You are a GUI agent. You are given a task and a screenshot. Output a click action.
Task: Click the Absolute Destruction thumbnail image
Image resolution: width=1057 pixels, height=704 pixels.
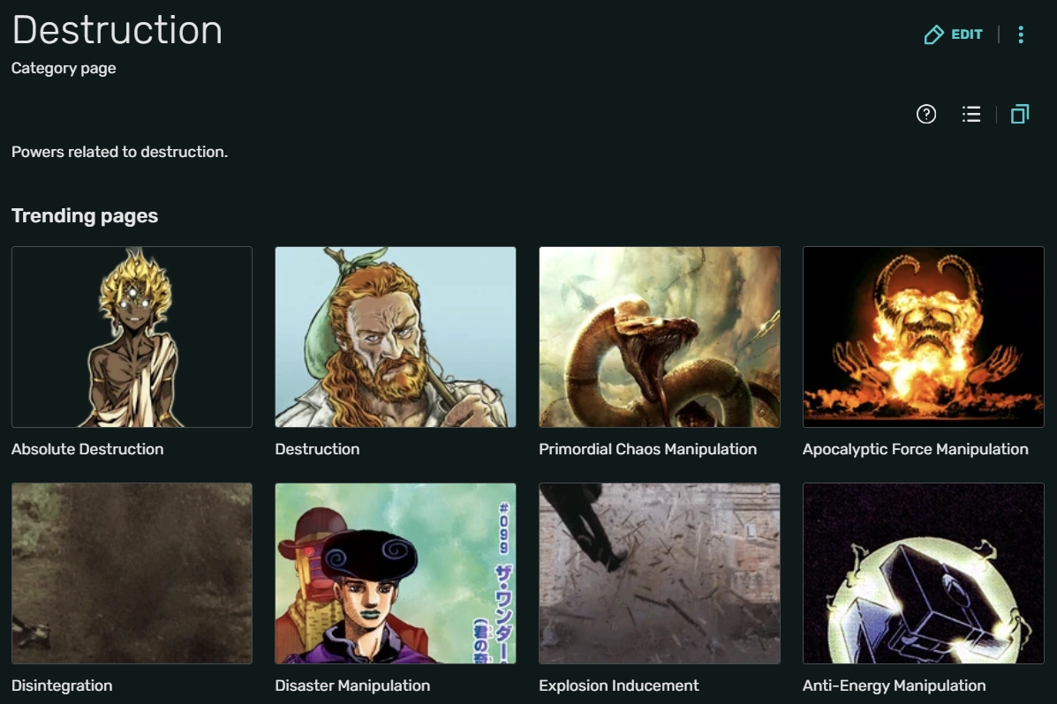pyautogui.click(x=132, y=336)
